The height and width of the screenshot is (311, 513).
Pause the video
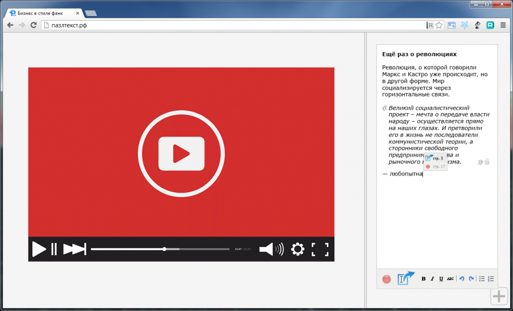54,249
